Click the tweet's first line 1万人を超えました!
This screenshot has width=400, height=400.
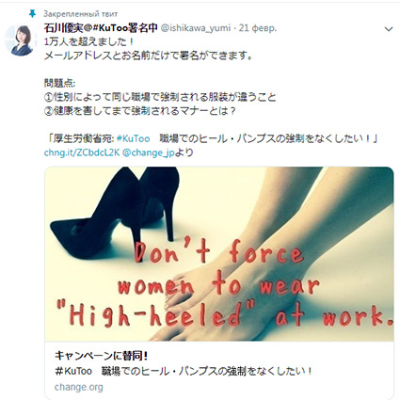pos(89,41)
